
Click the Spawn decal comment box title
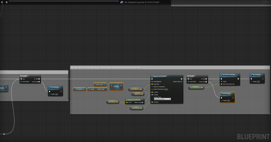coord(106,68)
